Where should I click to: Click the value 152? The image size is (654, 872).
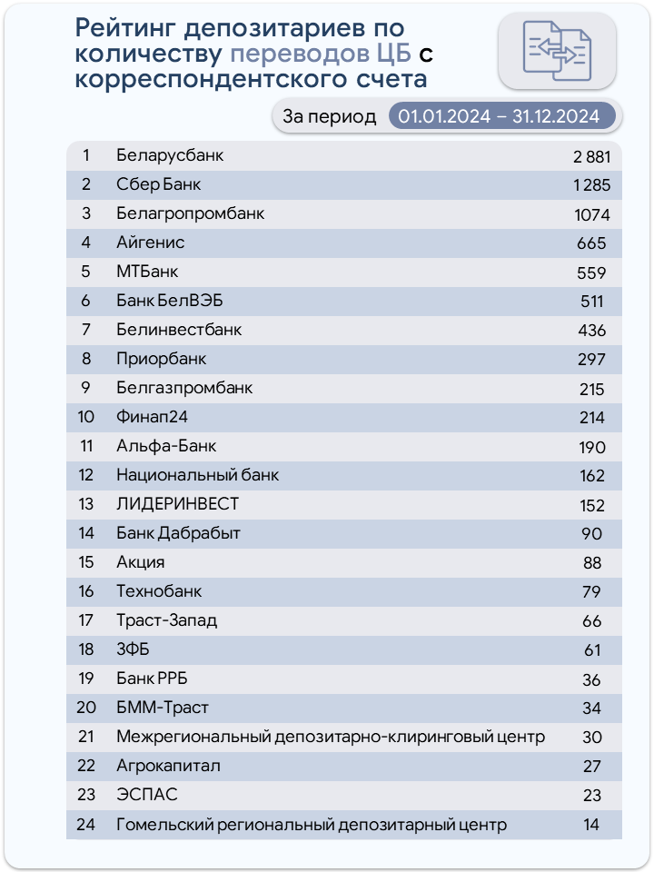click(591, 506)
